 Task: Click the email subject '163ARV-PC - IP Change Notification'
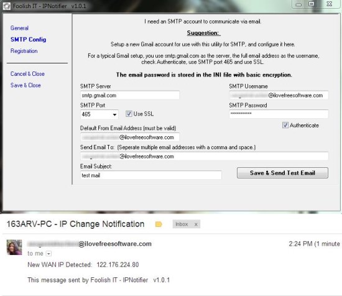click(x=75, y=224)
